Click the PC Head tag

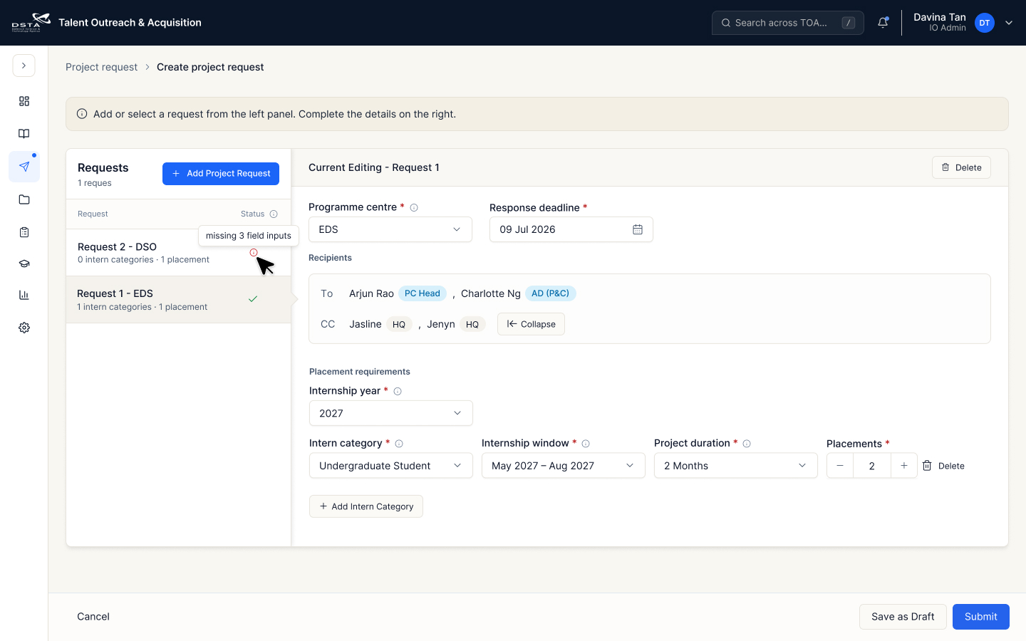tap(423, 293)
